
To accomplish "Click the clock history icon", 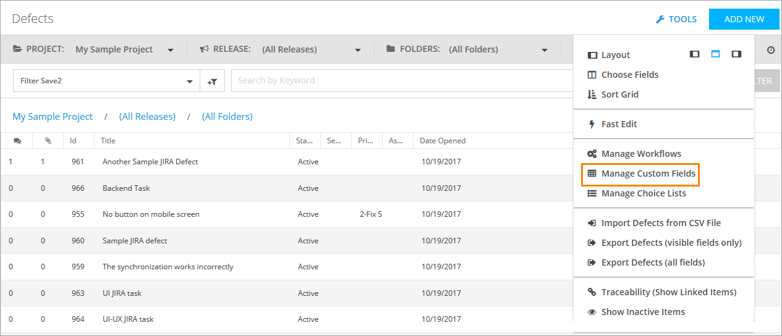I will (771, 50).
